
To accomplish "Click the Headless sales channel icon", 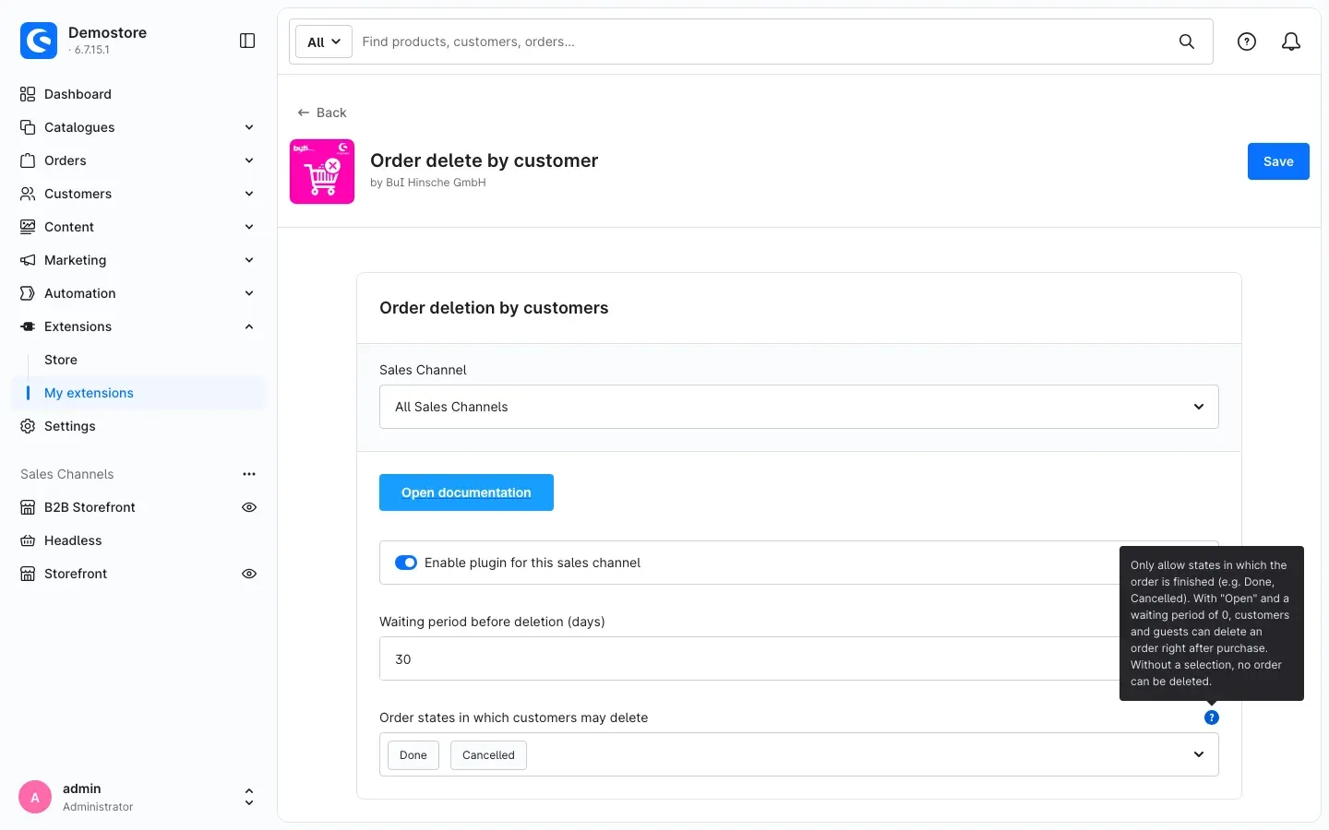I will (28, 540).
